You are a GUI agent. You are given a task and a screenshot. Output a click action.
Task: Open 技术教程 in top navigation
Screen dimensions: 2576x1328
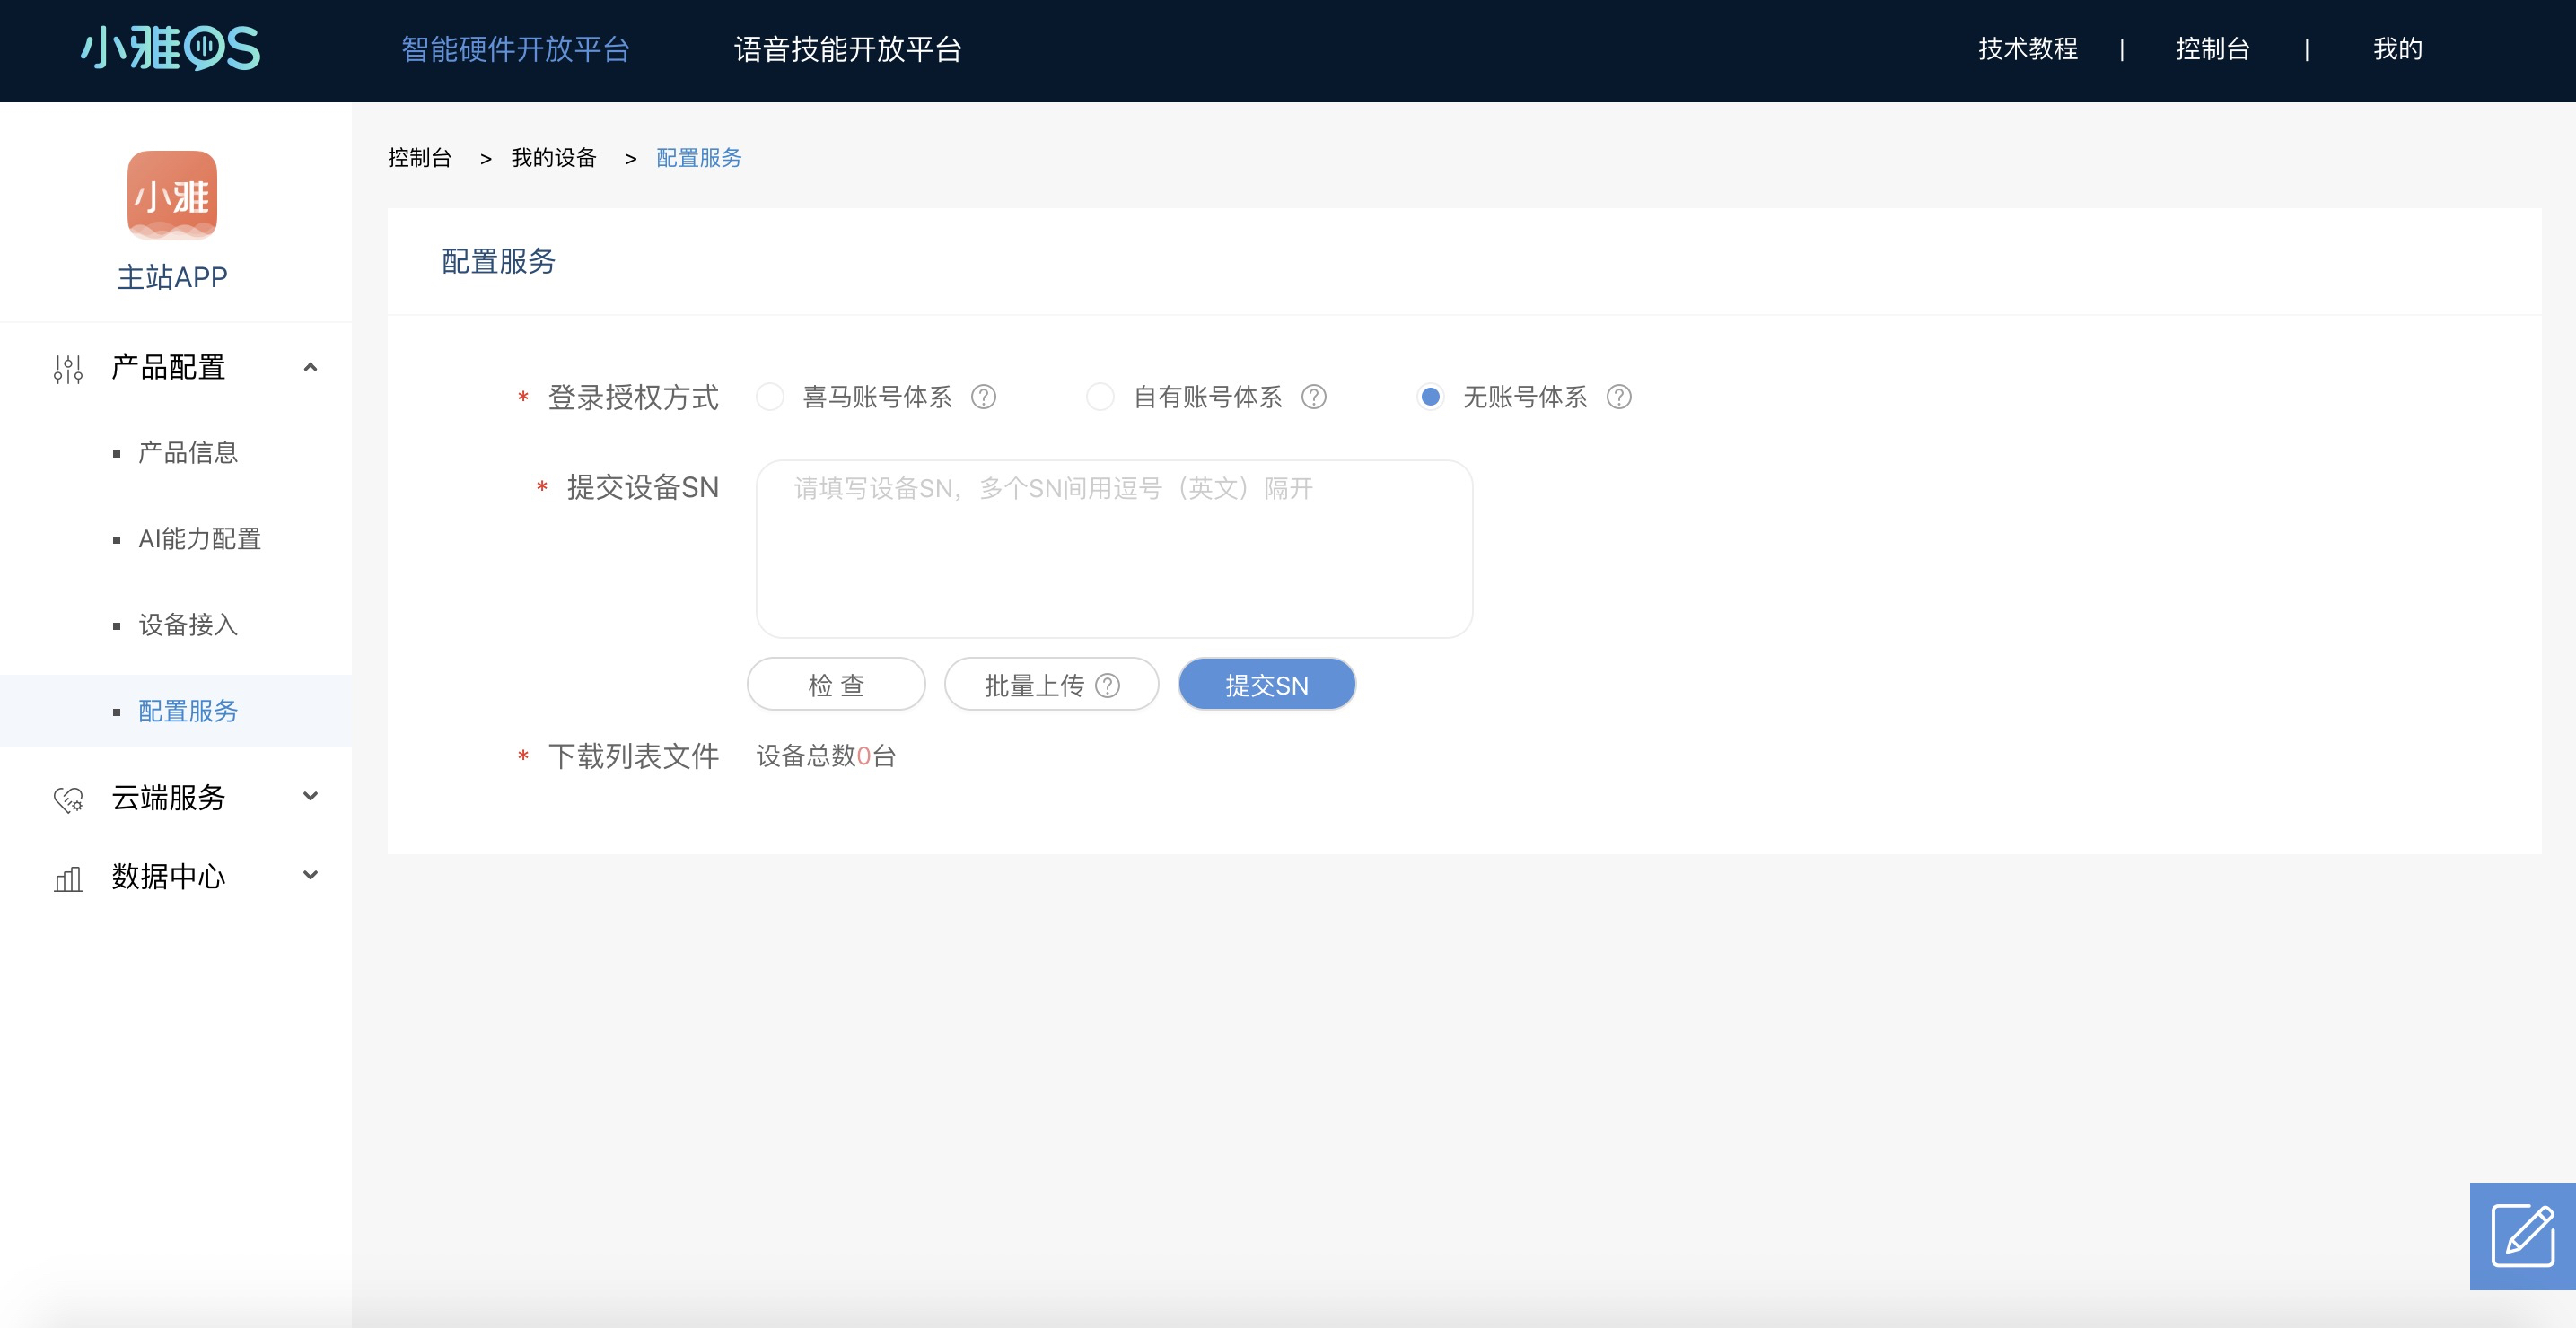2028,49
